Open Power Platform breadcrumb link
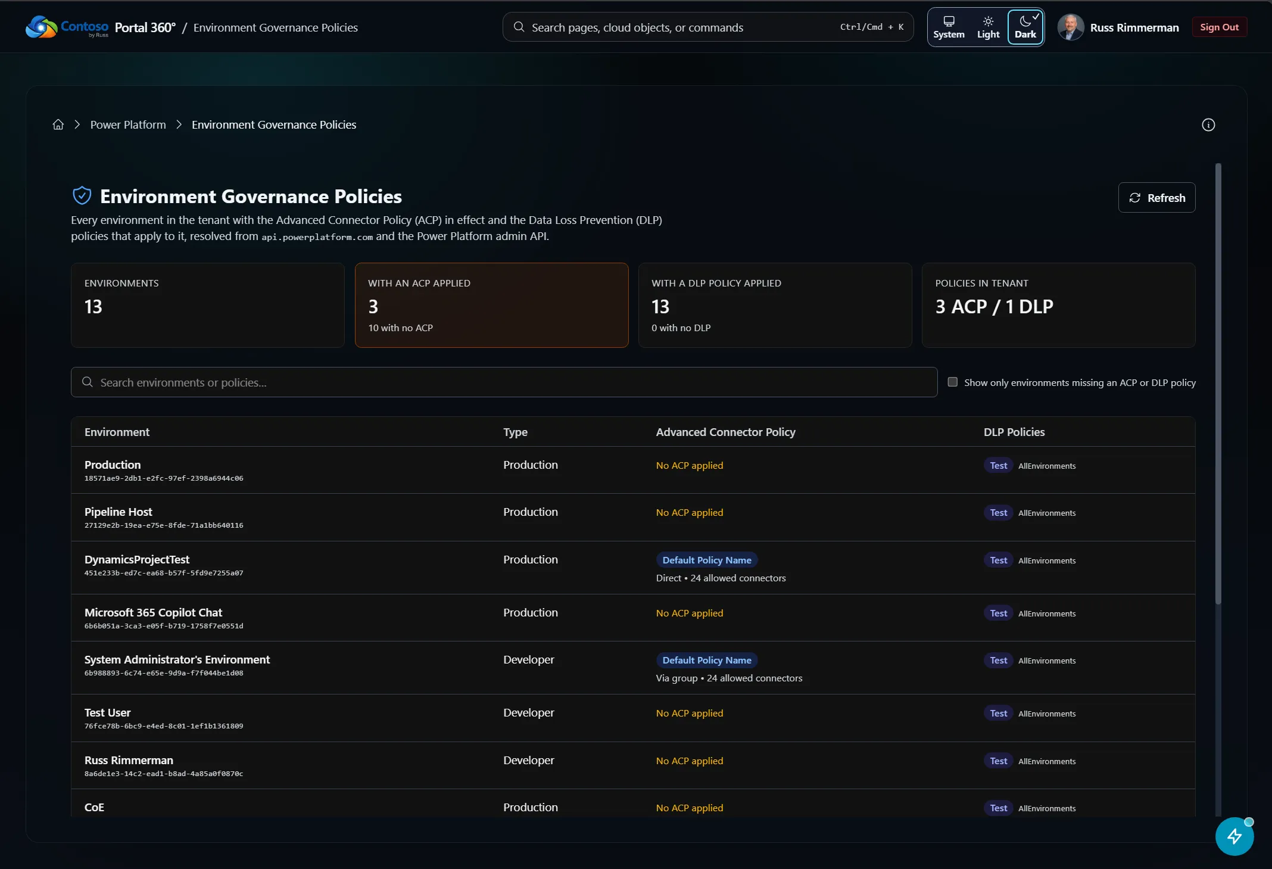Viewport: 1272px width, 869px height. click(x=128, y=124)
